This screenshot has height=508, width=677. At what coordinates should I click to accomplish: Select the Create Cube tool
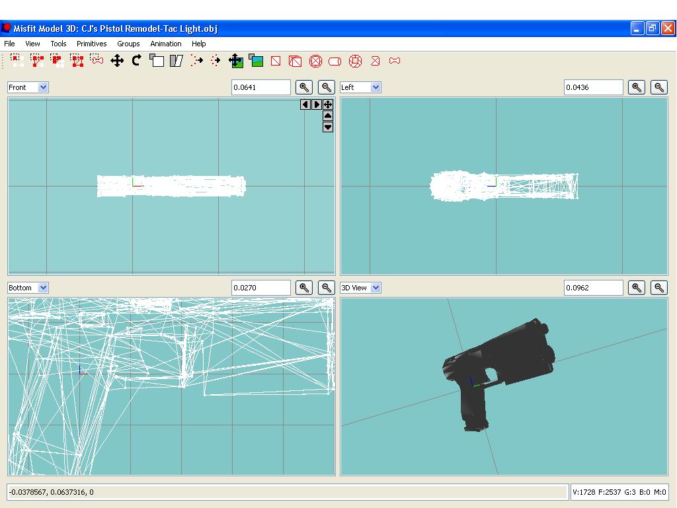(x=296, y=61)
